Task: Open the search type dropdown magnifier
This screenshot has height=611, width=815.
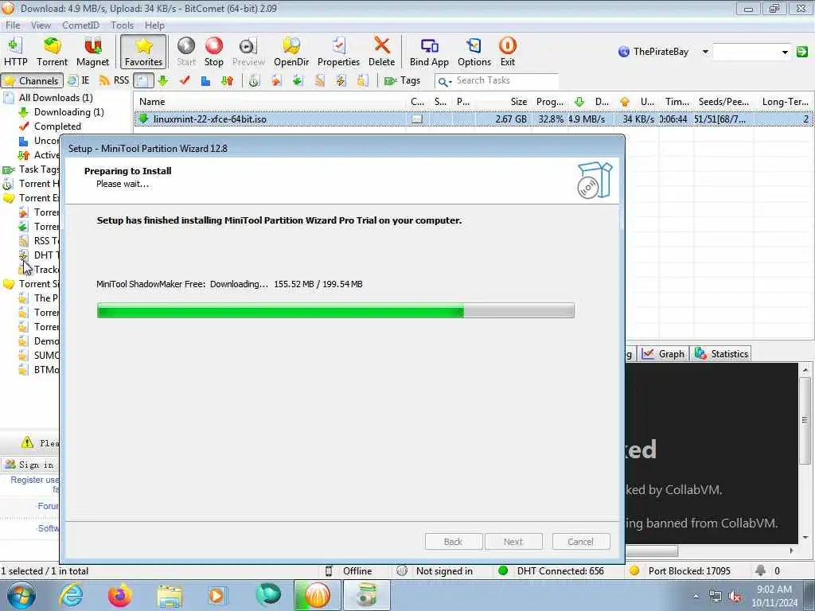Action: tap(444, 82)
